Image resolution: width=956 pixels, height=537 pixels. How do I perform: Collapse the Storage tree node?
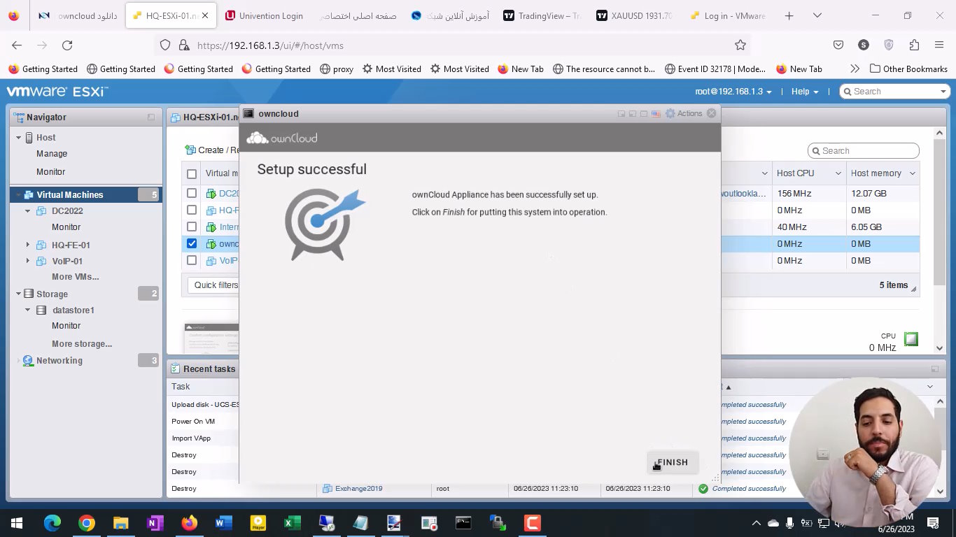pyautogui.click(x=19, y=294)
